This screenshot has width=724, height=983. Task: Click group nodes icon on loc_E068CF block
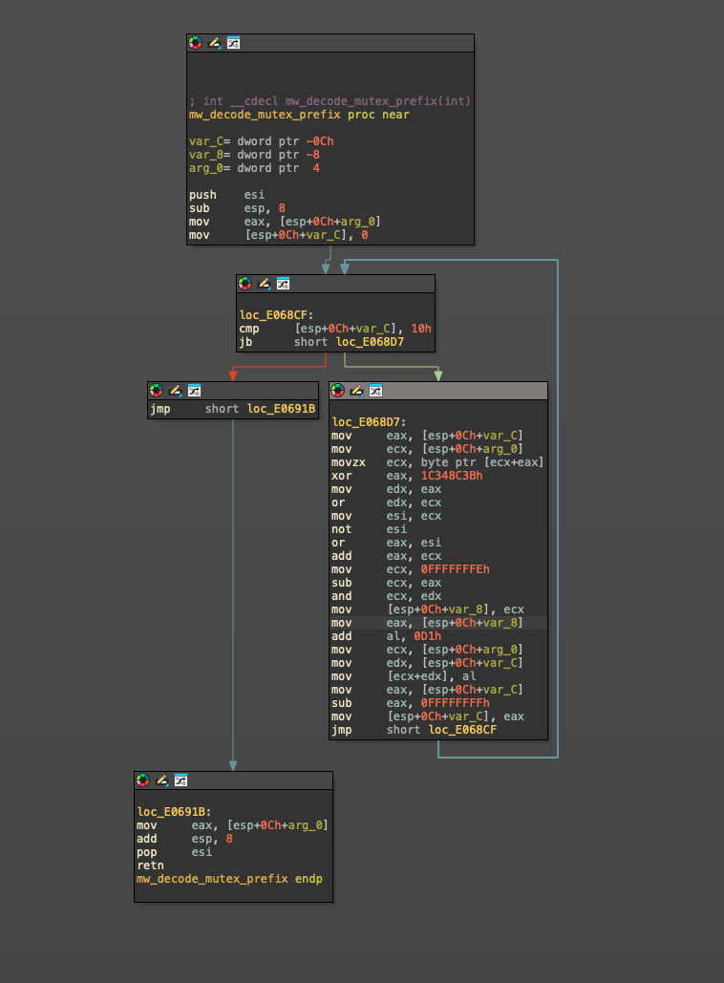(283, 284)
